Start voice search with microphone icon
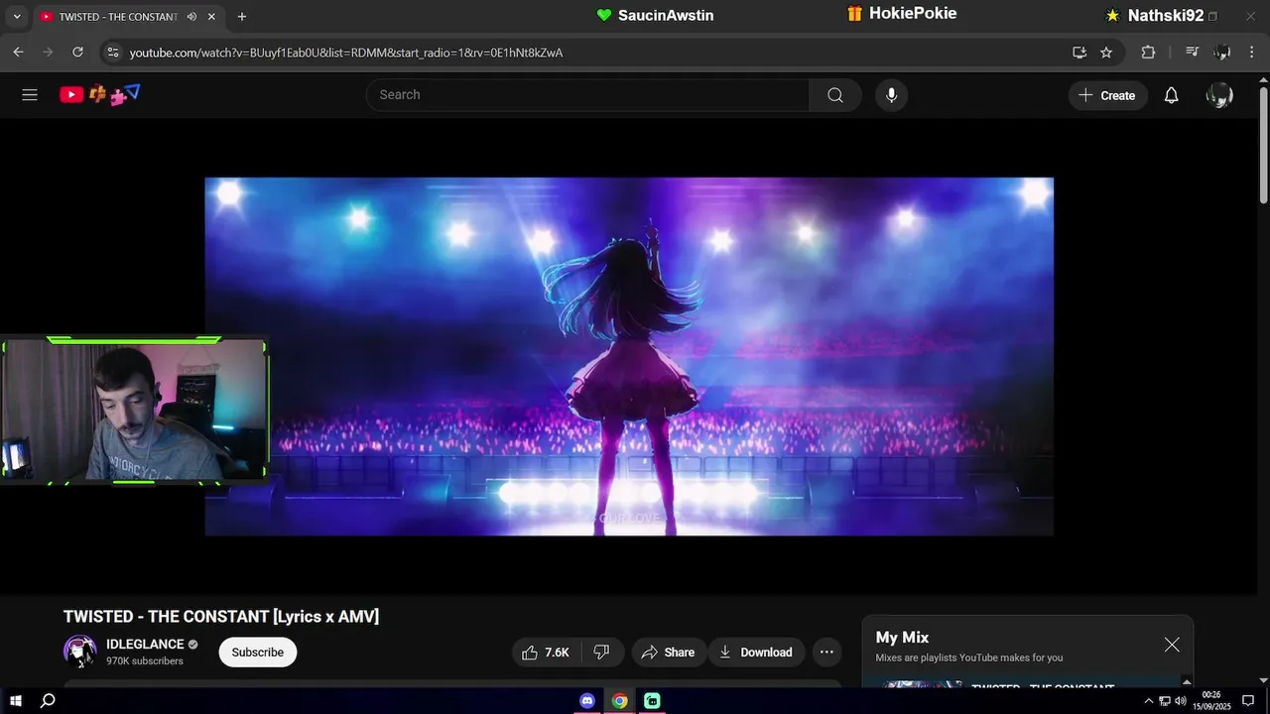The height and width of the screenshot is (714, 1270). tap(891, 95)
